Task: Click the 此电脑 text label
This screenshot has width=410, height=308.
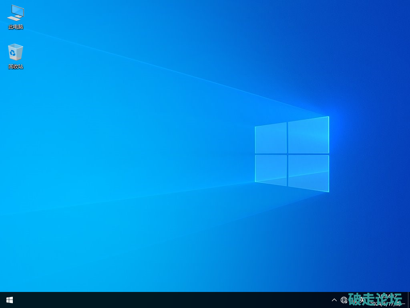Action: (16, 27)
